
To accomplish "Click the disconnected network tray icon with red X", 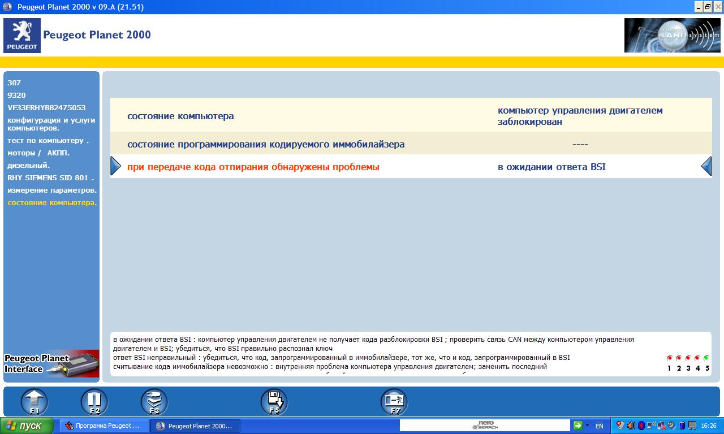I will tap(661, 426).
